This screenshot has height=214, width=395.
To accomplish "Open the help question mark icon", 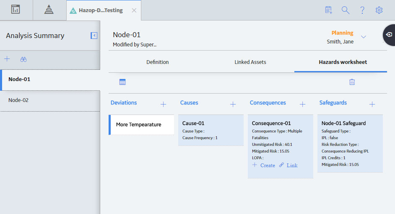I will click(x=362, y=10).
